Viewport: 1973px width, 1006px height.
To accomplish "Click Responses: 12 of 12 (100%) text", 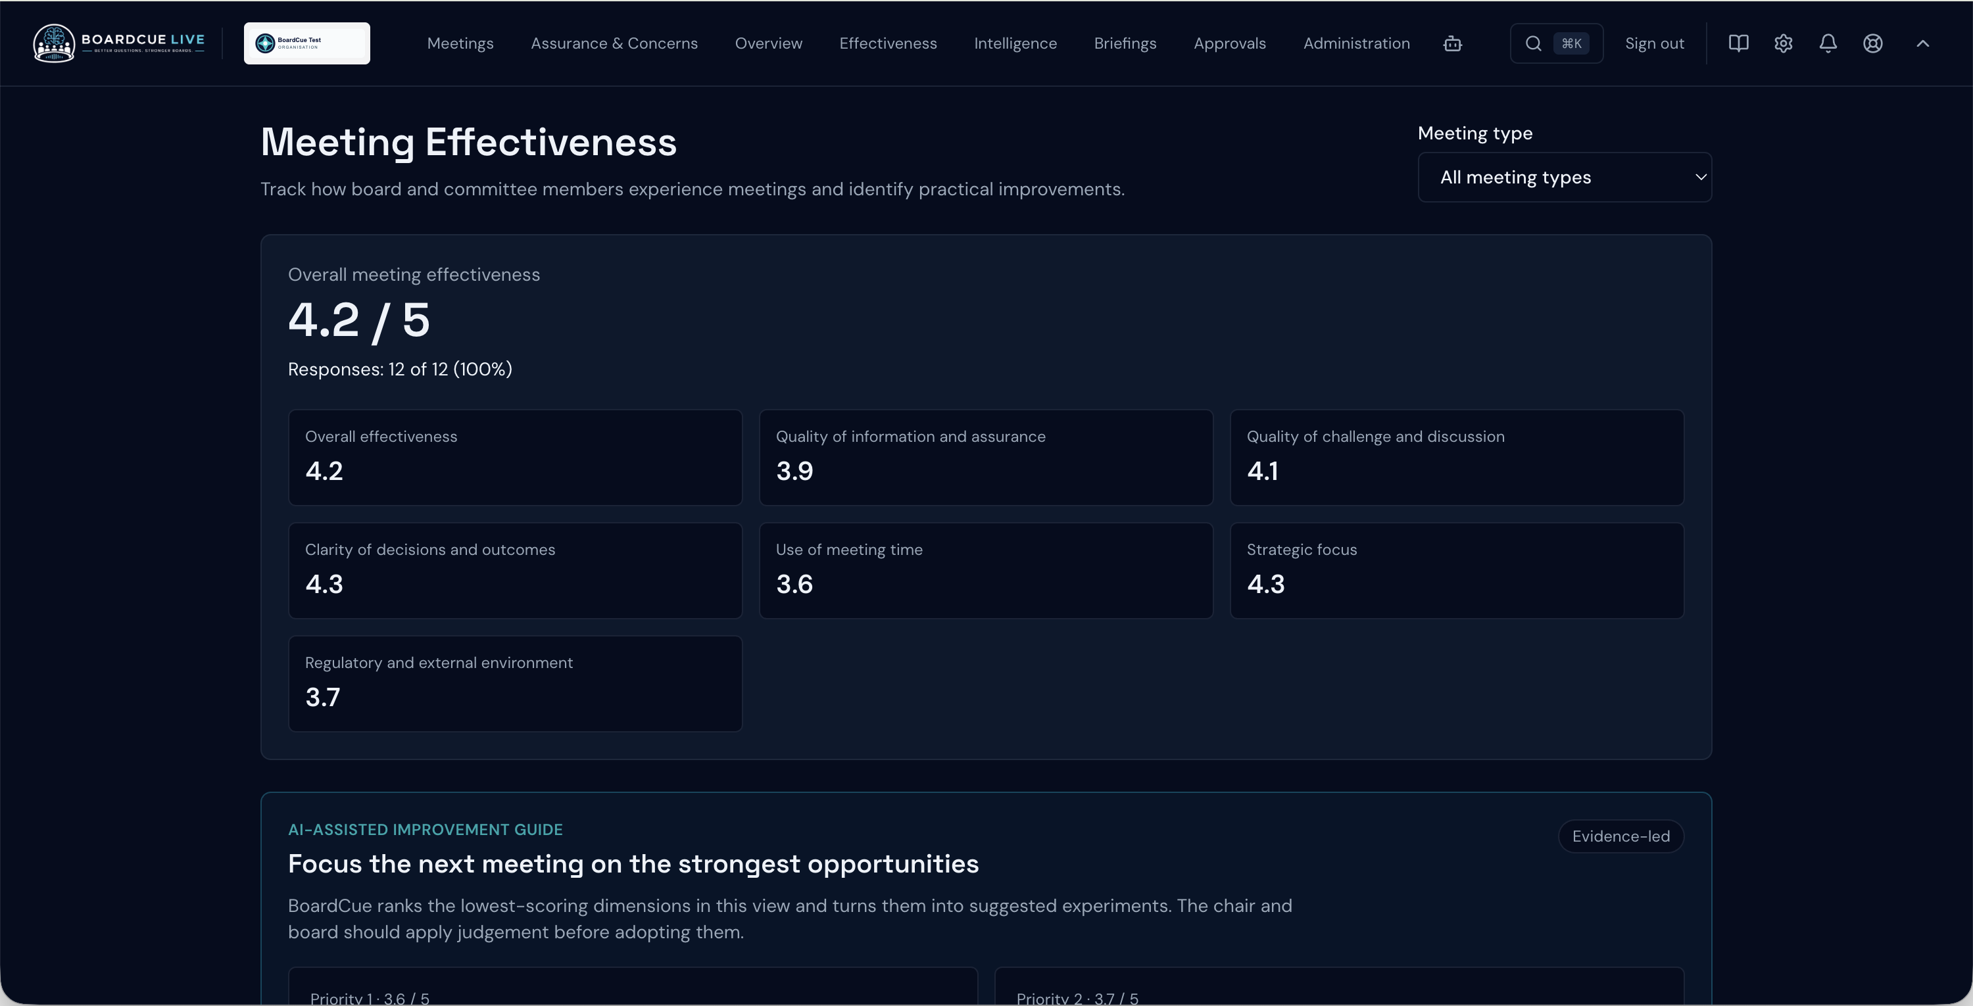I will [400, 369].
